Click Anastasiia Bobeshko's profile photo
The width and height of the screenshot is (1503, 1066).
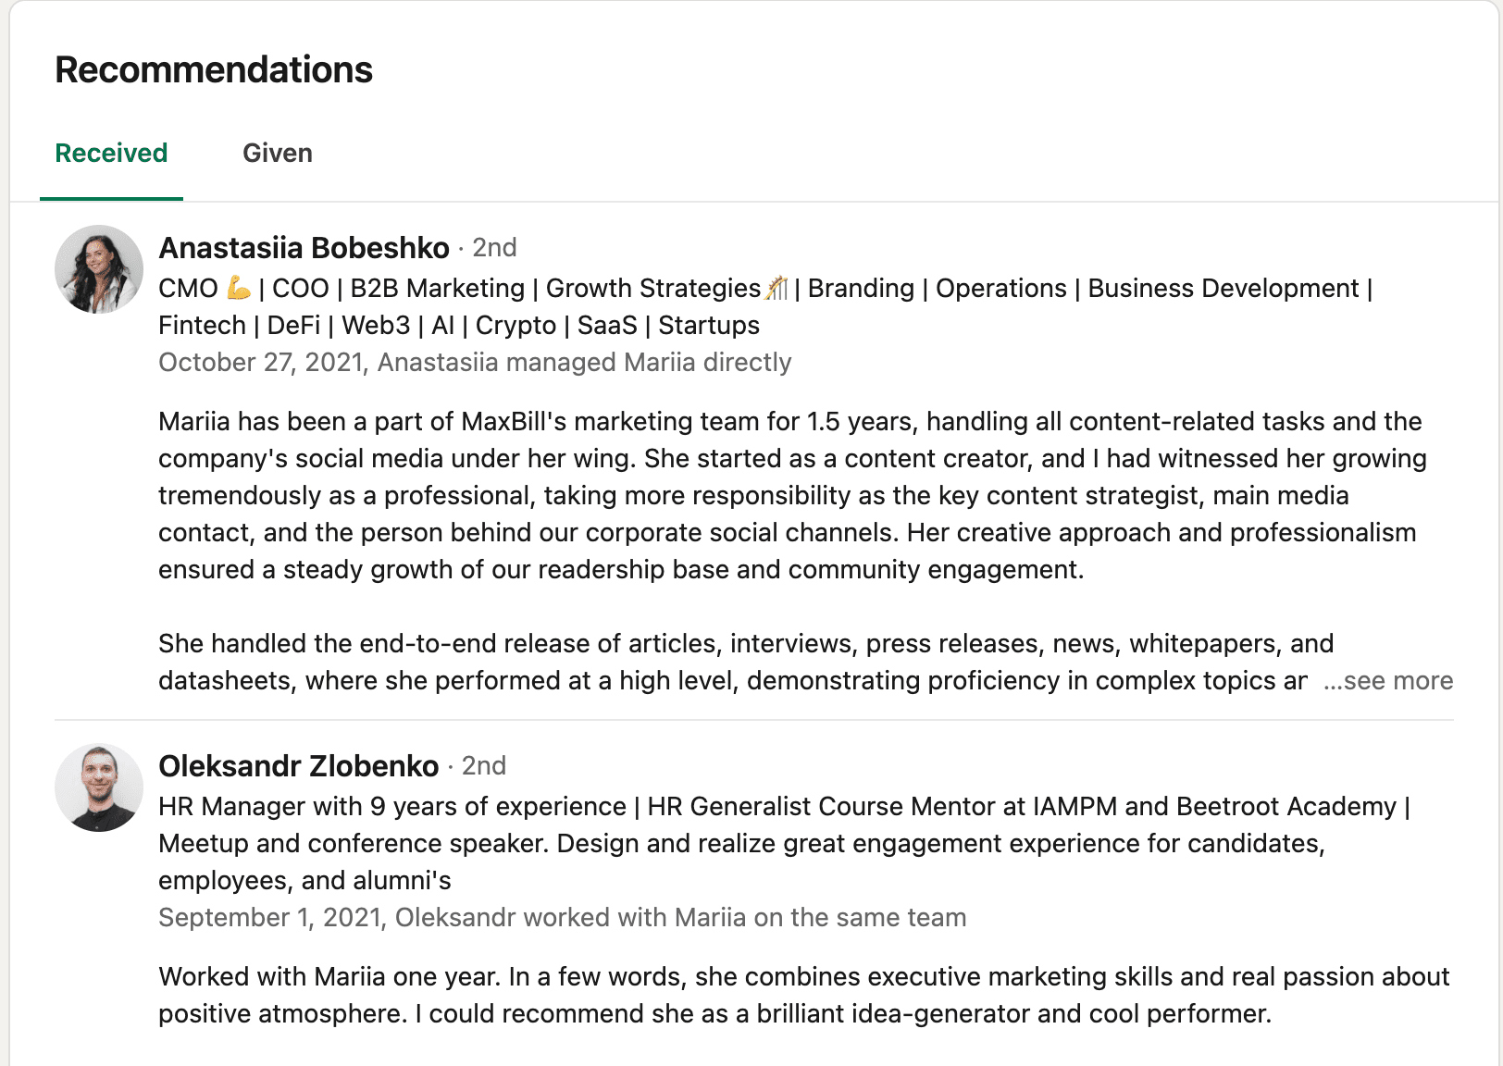click(x=99, y=269)
